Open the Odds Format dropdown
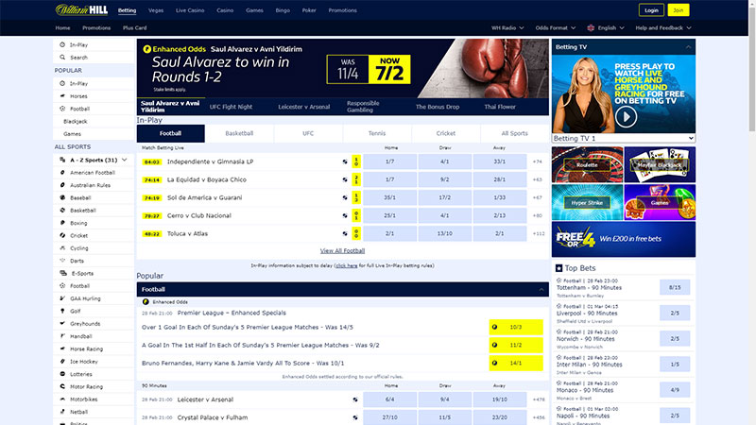This screenshot has width=756, height=425. point(556,28)
